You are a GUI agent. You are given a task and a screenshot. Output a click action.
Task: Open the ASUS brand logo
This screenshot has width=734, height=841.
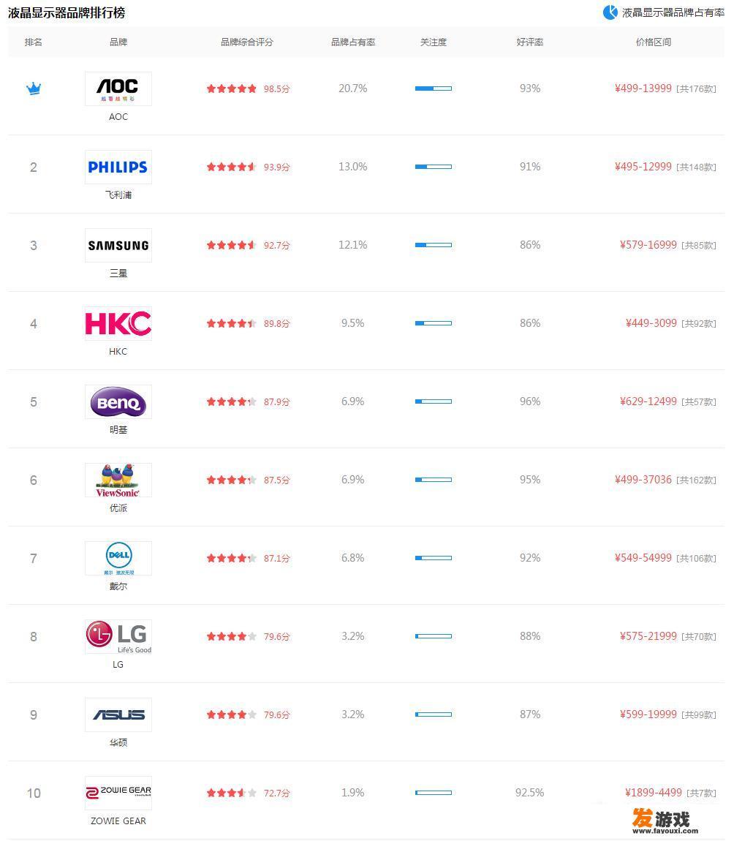tap(118, 715)
